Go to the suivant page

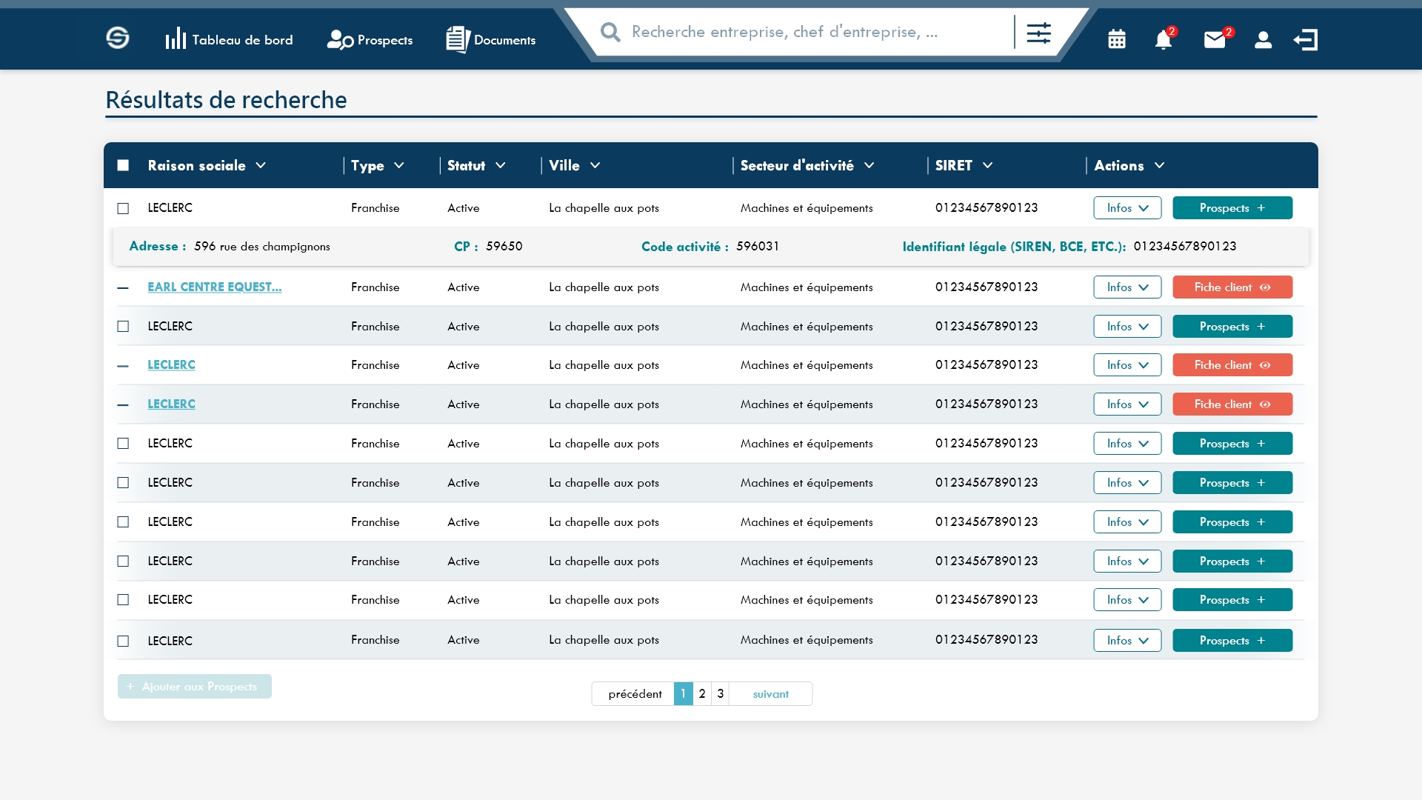pos(771,693)
